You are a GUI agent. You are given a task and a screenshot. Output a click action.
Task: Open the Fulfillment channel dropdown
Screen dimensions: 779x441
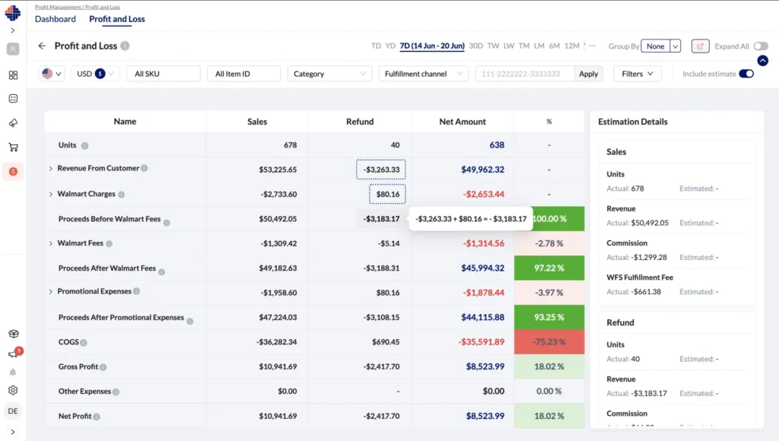[x=423, y=74]
